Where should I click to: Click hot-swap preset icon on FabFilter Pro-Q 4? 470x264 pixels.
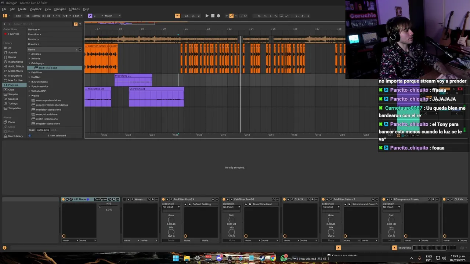point(213,199)
